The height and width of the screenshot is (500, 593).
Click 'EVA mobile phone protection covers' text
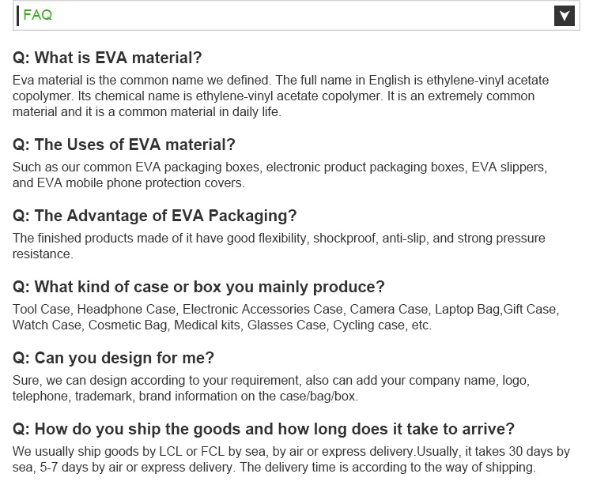coord(130,182)
